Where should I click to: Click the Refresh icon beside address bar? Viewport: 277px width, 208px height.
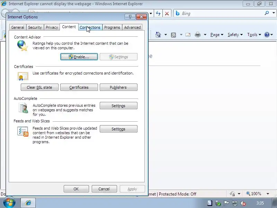tap(158, 14)
